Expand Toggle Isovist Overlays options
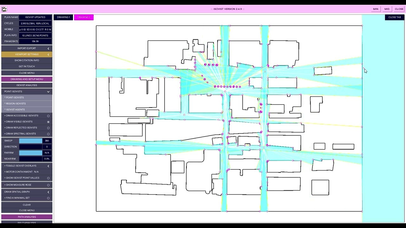This screenshot has width=406, height=228. tap(27, 166)
